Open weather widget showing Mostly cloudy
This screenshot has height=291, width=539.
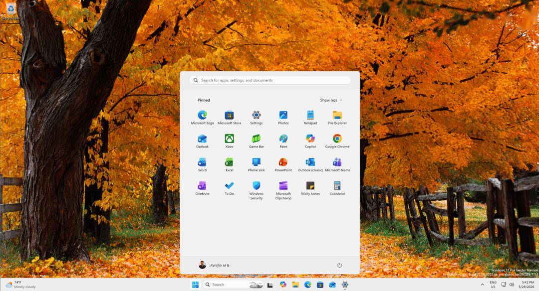pyautogui.click(x=20, y=285)
